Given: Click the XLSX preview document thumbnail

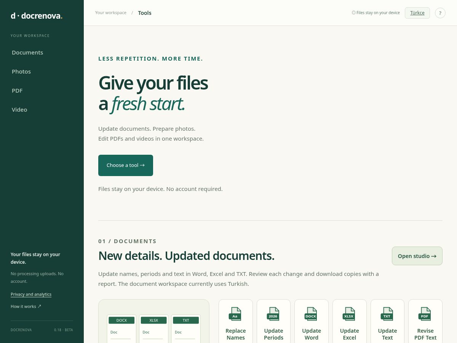Looking at the screenshot, I should (x=153, y=329).
